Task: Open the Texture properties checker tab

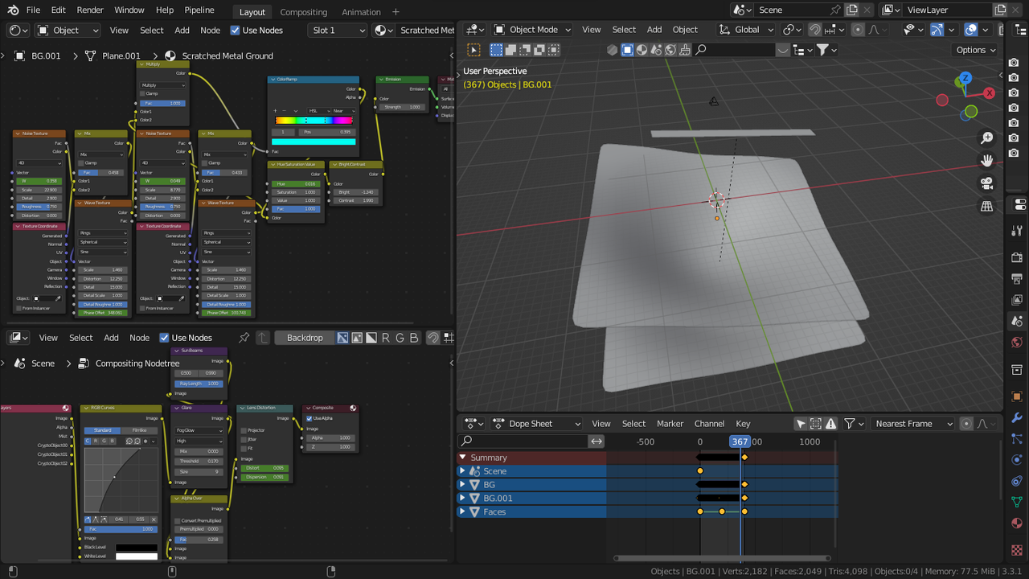Action: 1017,550
